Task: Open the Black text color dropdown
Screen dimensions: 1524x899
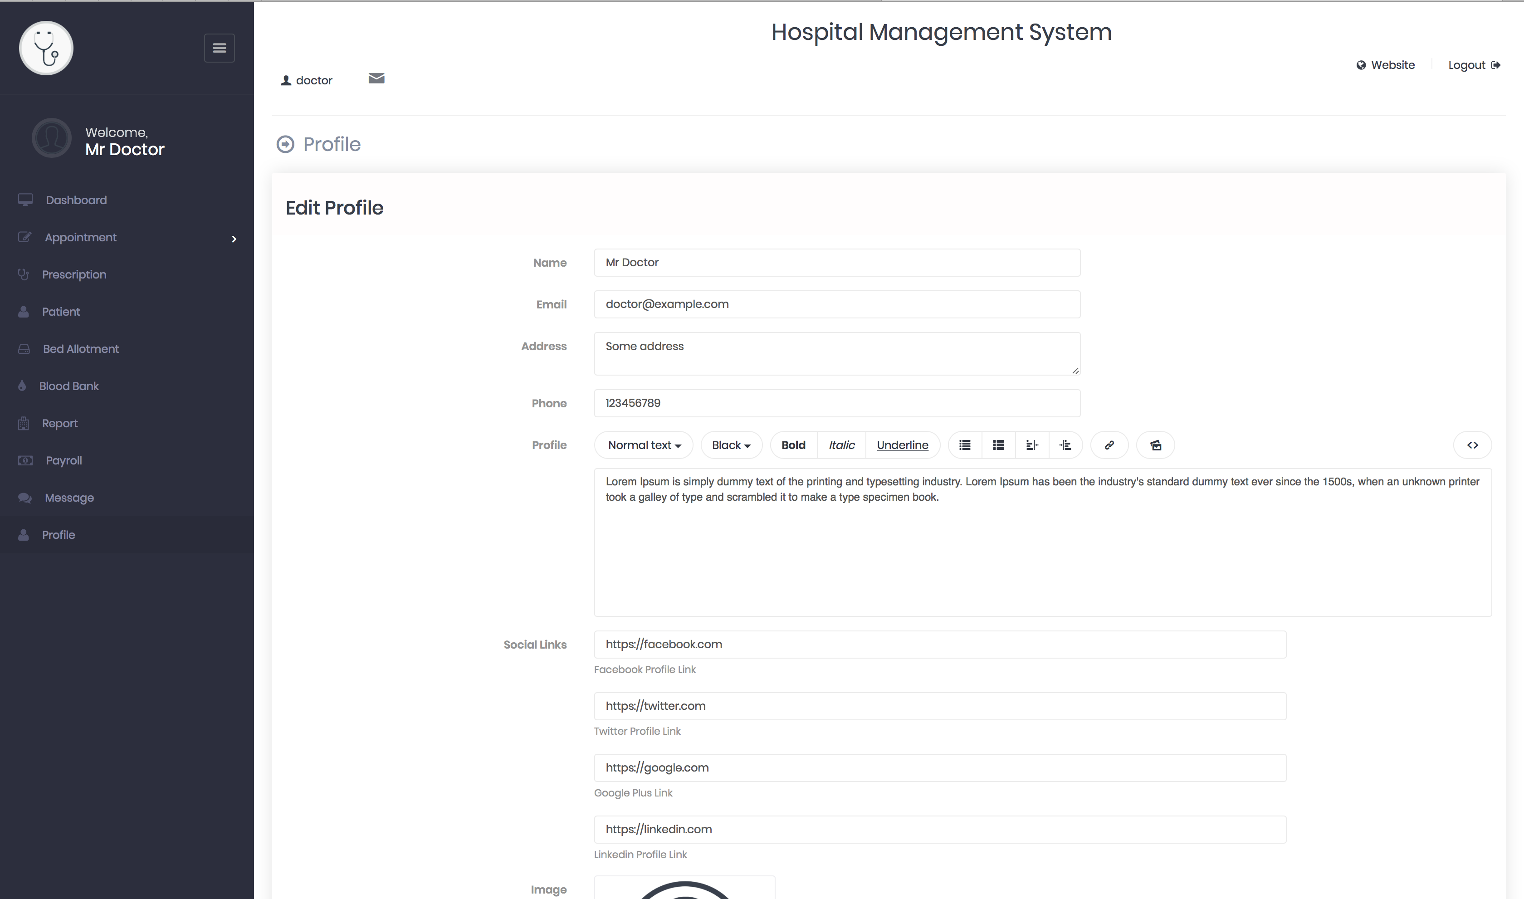Action: tap(731, 445)
